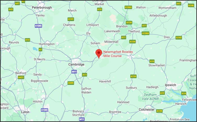Click the Huntingdon town label

point(47,44)
